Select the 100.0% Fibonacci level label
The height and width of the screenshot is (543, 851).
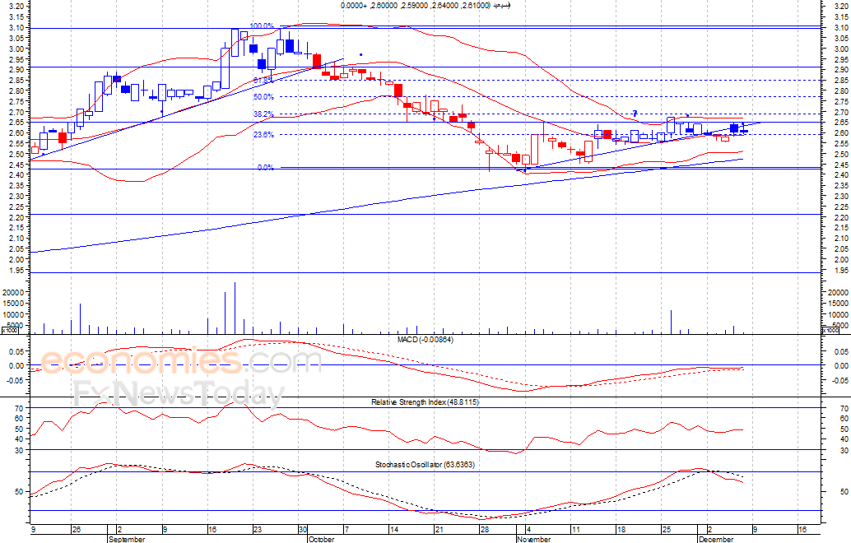[x=262, y=26]
